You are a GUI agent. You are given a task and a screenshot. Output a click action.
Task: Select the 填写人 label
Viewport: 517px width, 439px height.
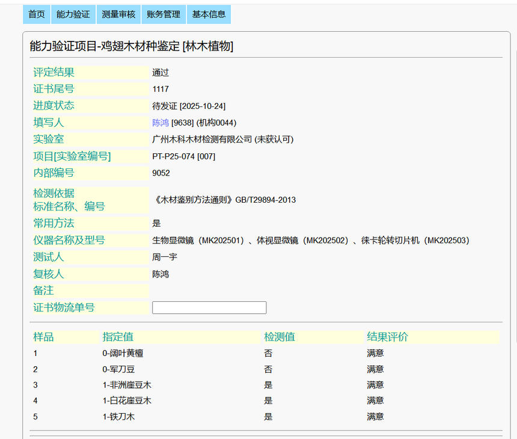(x=49, y=122)
